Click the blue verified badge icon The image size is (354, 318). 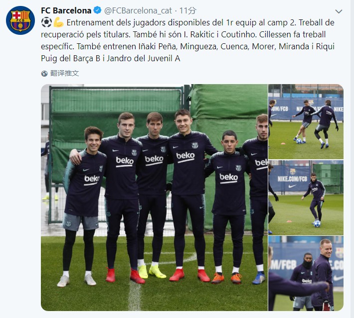pos(97,10)
